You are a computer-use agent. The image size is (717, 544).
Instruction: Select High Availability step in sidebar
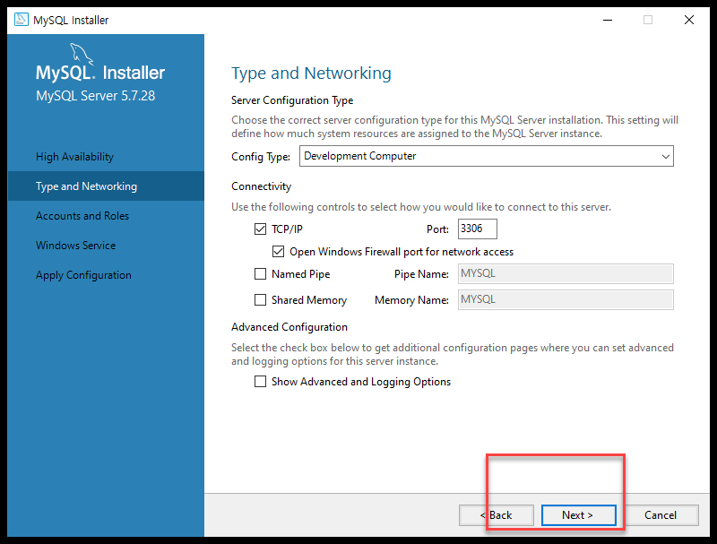74,157
